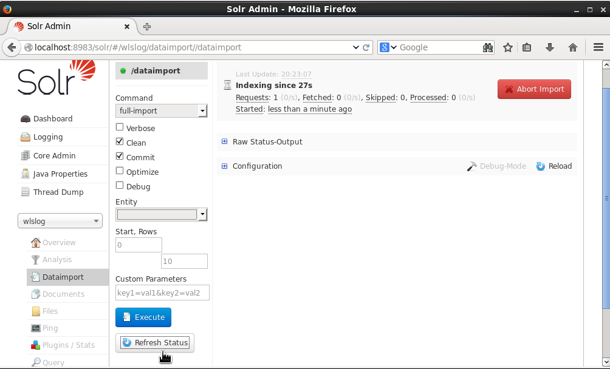Screen dimensions: 610x369
Task: Open the Downloads arrow icon
Action: (550, 47)
